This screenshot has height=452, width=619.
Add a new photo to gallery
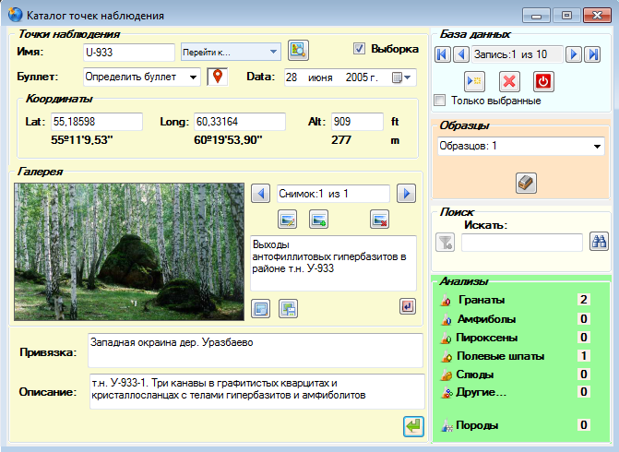pos(318,220)
